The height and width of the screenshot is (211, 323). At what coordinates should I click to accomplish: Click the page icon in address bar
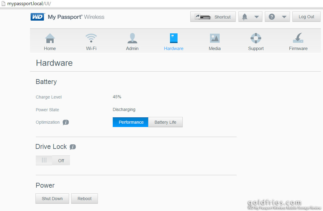[x=3, y=4]
